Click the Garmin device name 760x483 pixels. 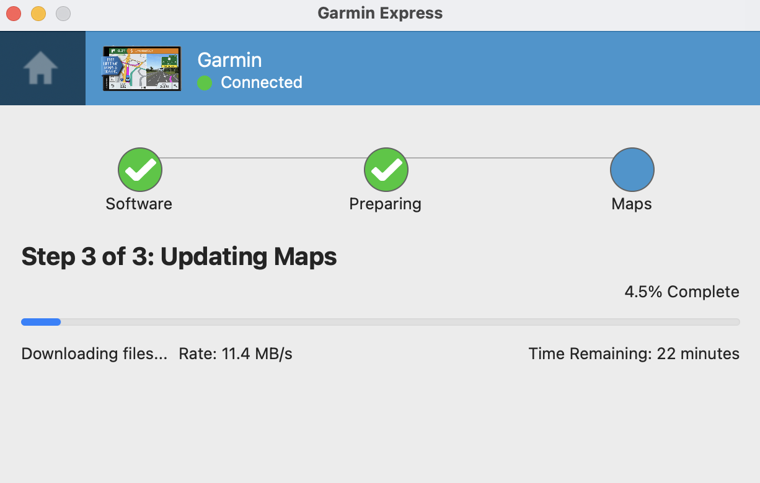click(x=229, y=60)
